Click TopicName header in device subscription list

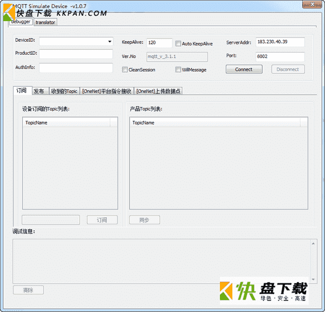(x=66, y=122)
